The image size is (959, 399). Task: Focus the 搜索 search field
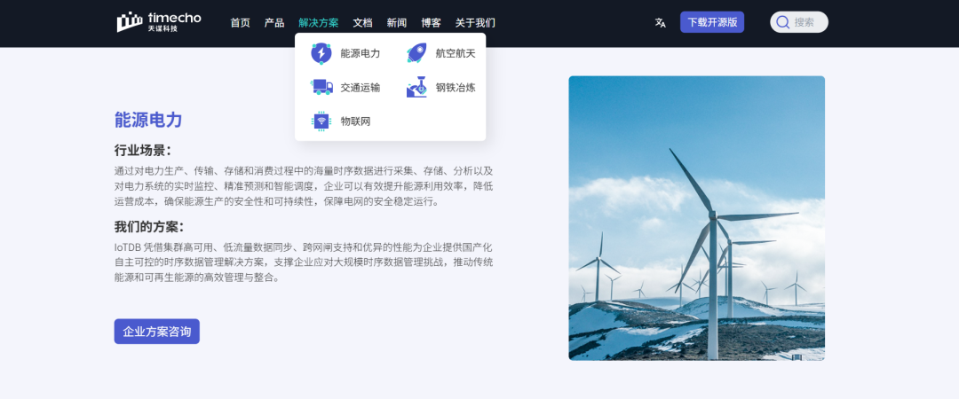[799, 22]
